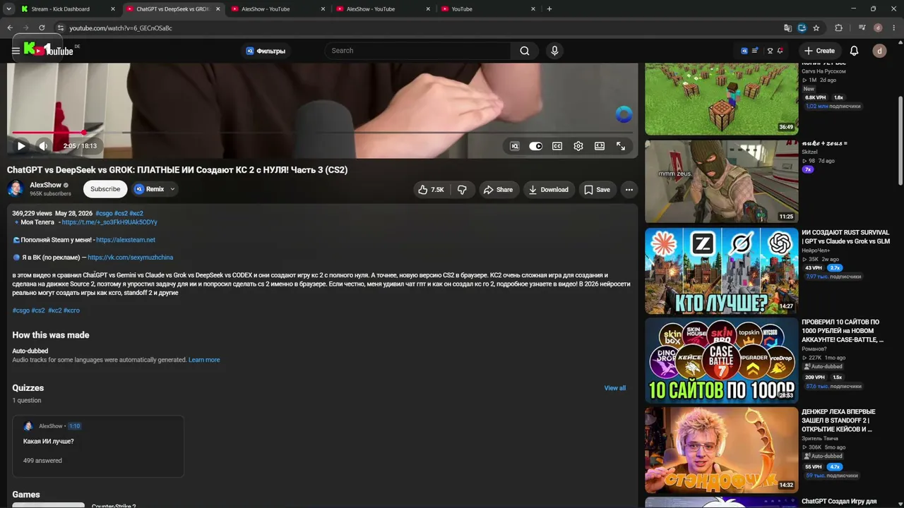Image resolution: width=904 pixels, height=508 pixels.
Task: Open the ИИ СОЗДАЮТ RUST SURVIVAL video title
Action: 845,237
